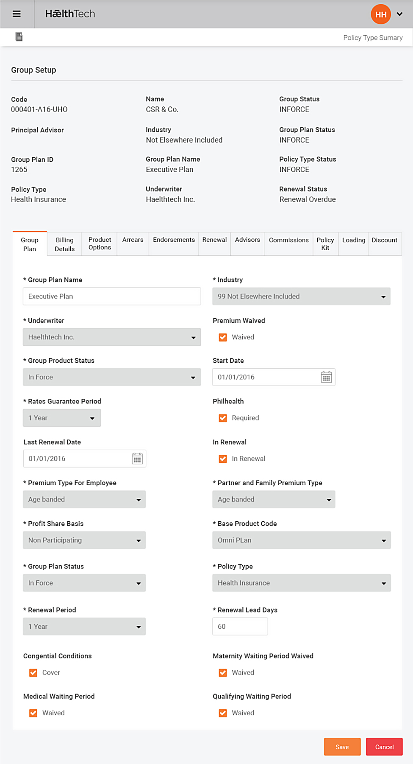Click the document icon below the header
The width and height of the screenshot is (413, 764).
(x=19, y=37)
